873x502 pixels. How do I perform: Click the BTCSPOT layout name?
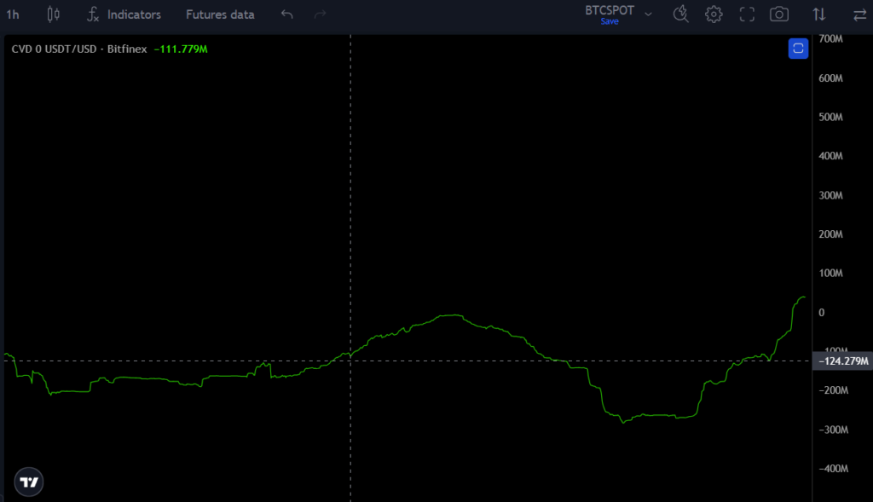(610, 10)
